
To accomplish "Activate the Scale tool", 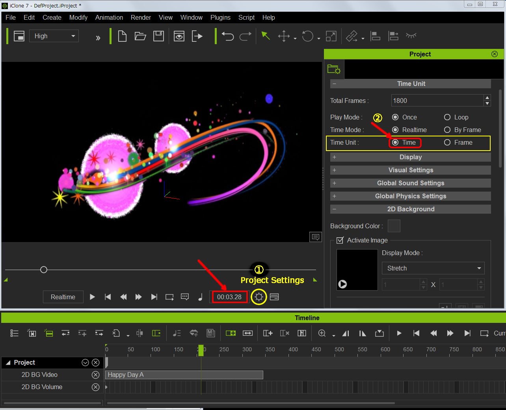I will click(331, 36).
